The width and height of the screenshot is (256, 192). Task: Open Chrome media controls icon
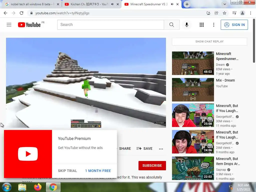tap(234, 13)
